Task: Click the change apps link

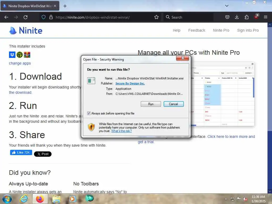Action: click(x=20, y=63)
